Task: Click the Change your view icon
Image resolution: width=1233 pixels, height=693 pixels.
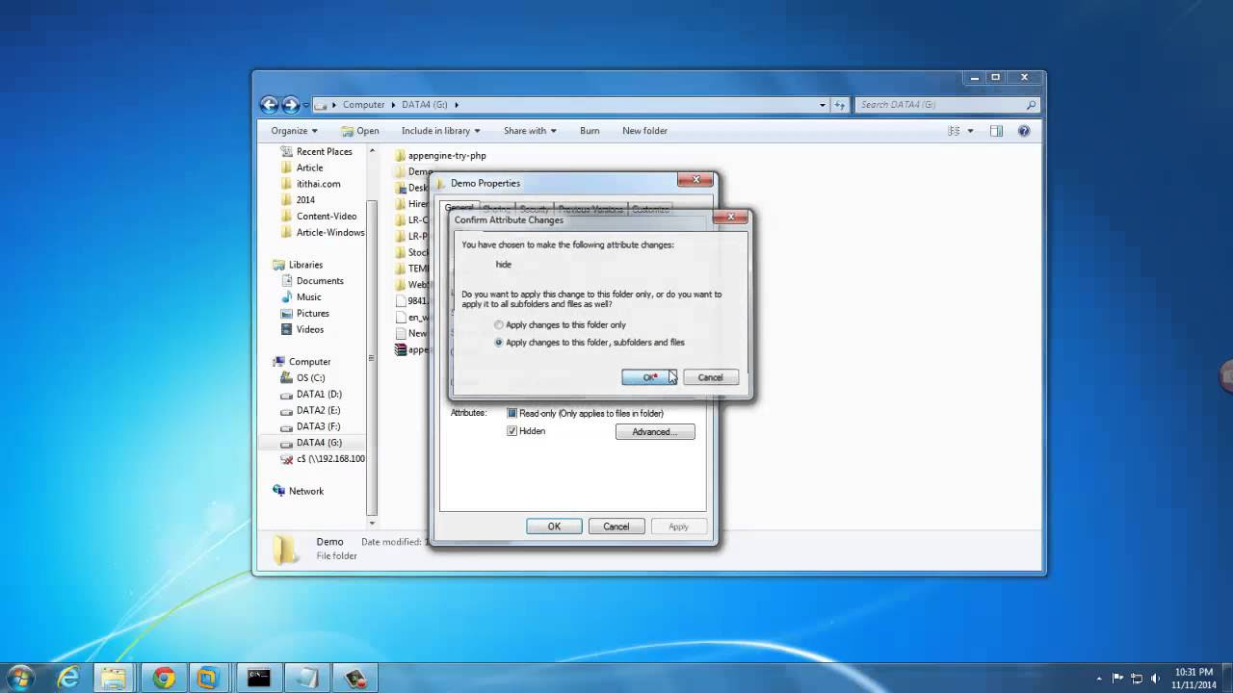Action: tap(954, 131)
